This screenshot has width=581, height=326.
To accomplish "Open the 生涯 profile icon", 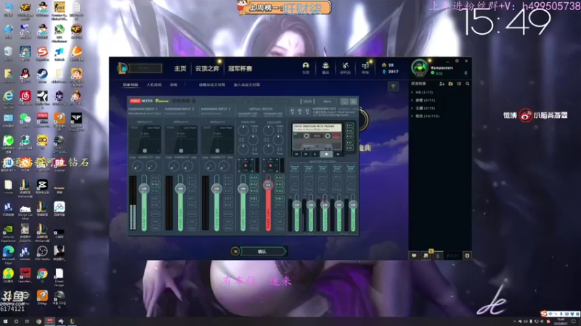I will click(x=306, y=67).
